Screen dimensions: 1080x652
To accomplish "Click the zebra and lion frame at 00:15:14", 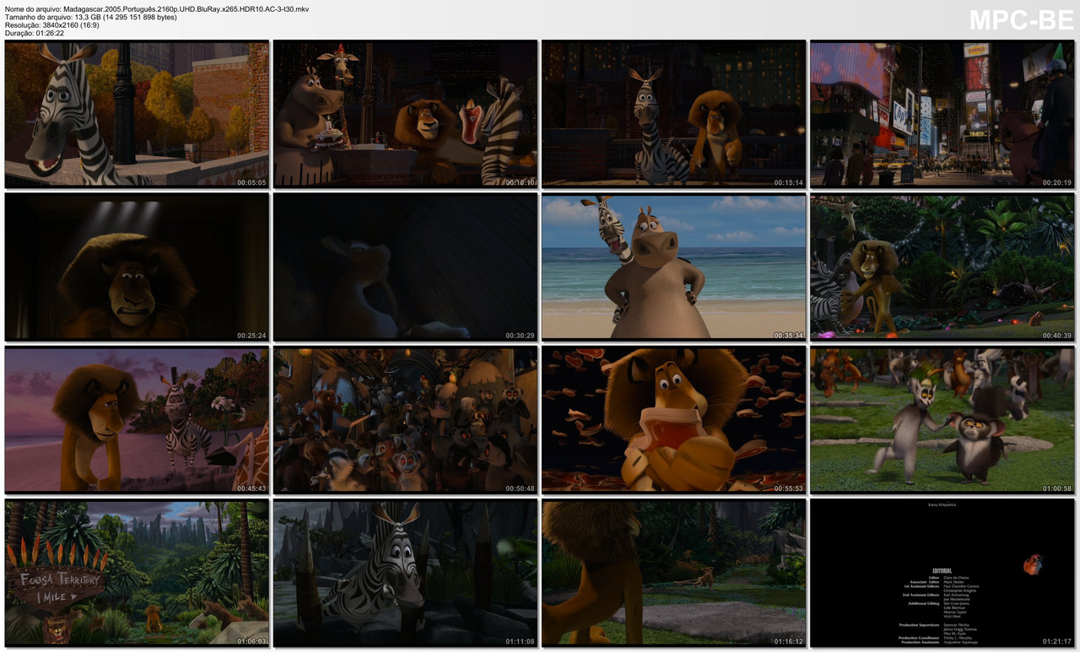I will [673, 113].
